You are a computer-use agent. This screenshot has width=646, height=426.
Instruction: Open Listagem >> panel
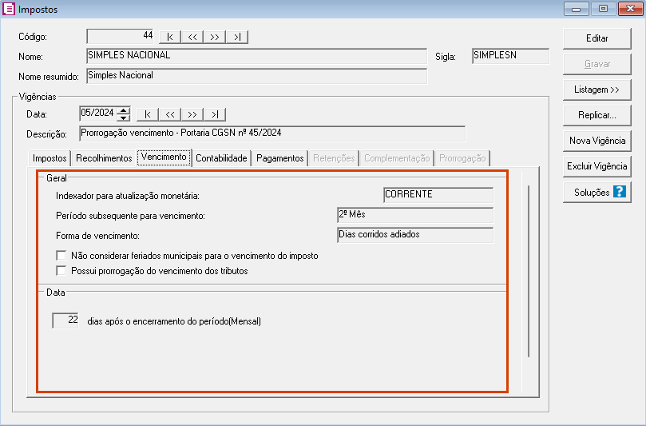click(x=597, y=90)
